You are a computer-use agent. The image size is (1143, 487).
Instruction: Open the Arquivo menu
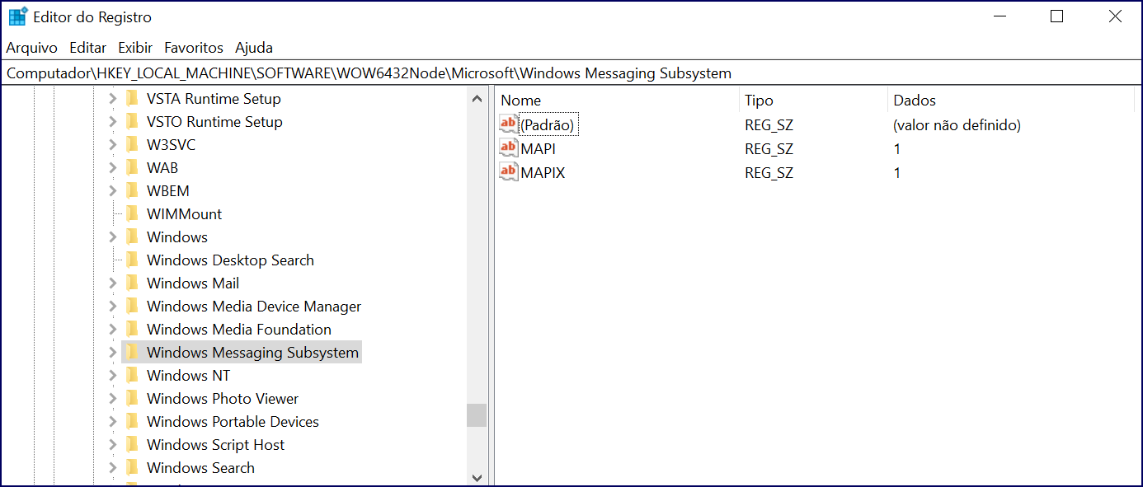click(x=32, y=48)
